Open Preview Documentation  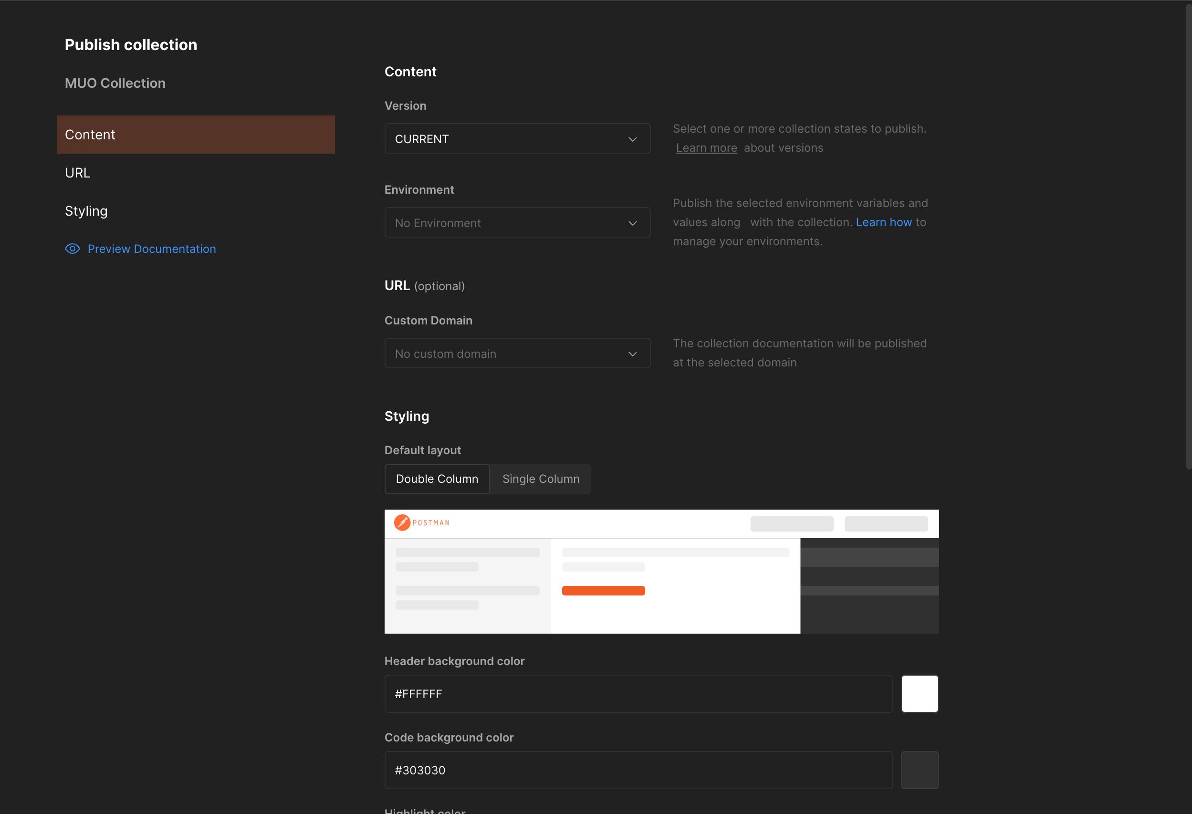[x=151, y=248]
